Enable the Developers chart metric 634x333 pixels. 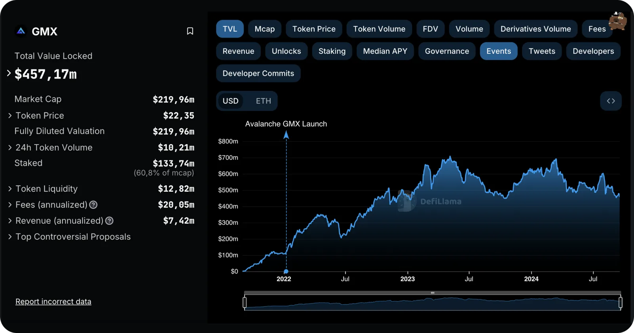click(x=593, y=51)
